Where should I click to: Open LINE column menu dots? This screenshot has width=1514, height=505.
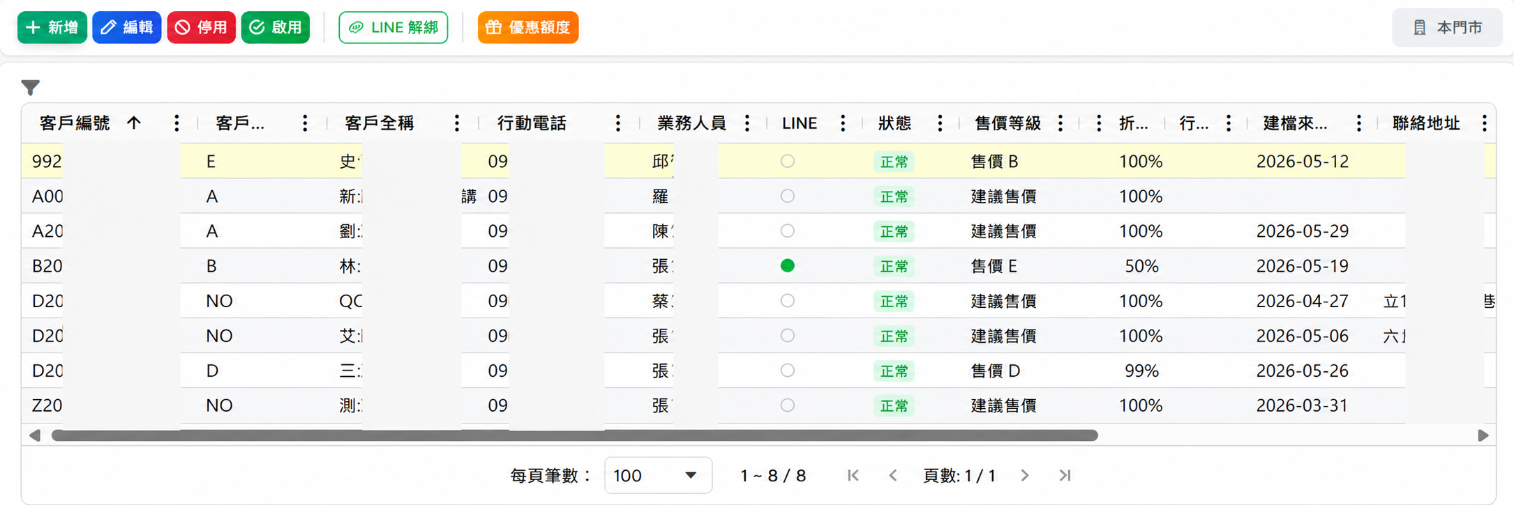coord(843,123)
